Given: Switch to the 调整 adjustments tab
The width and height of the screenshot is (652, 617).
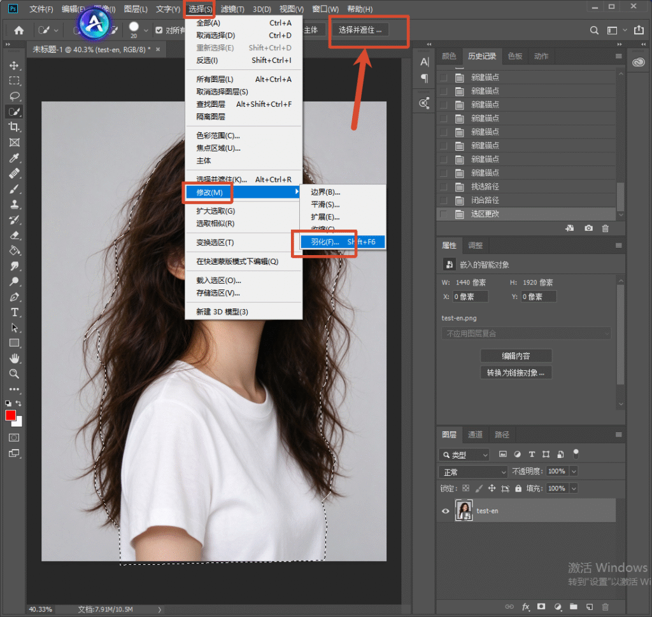Looking at the screenshot, I should click(x=475, y=246).
